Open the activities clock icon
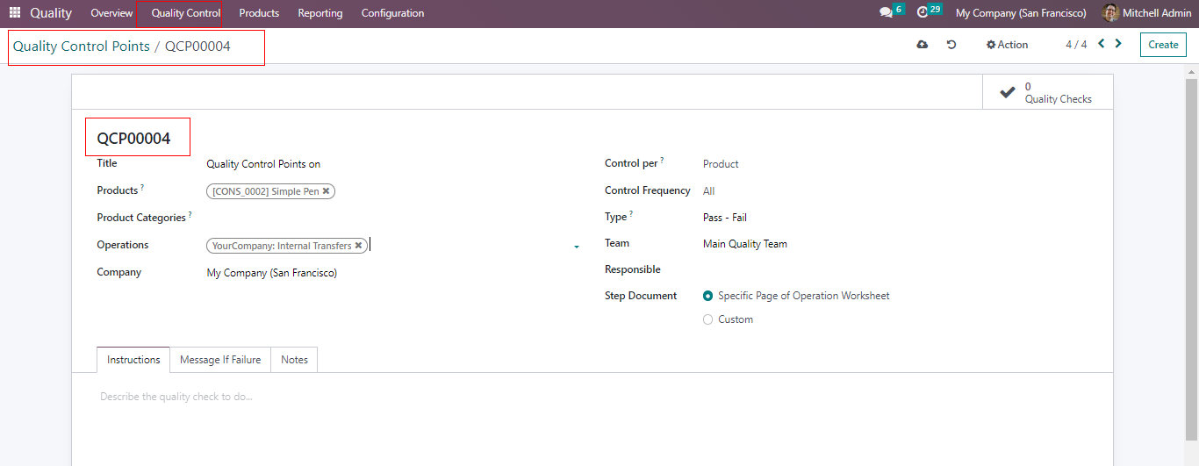The width and height of the screenshot is (1199, 466). tap(923, 13)
